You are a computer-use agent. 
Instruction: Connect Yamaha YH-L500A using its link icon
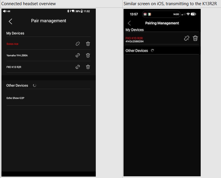point(77,55)
